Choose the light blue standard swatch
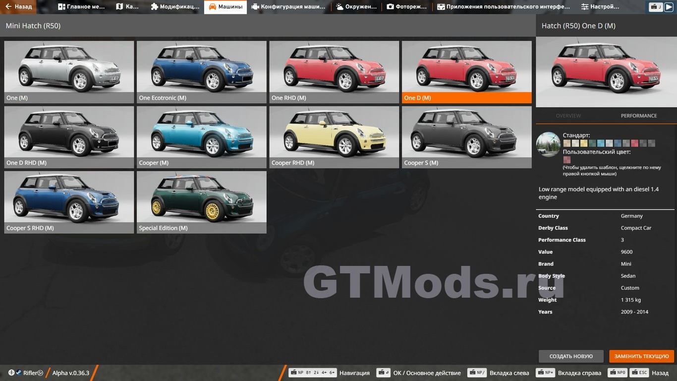 601,143
